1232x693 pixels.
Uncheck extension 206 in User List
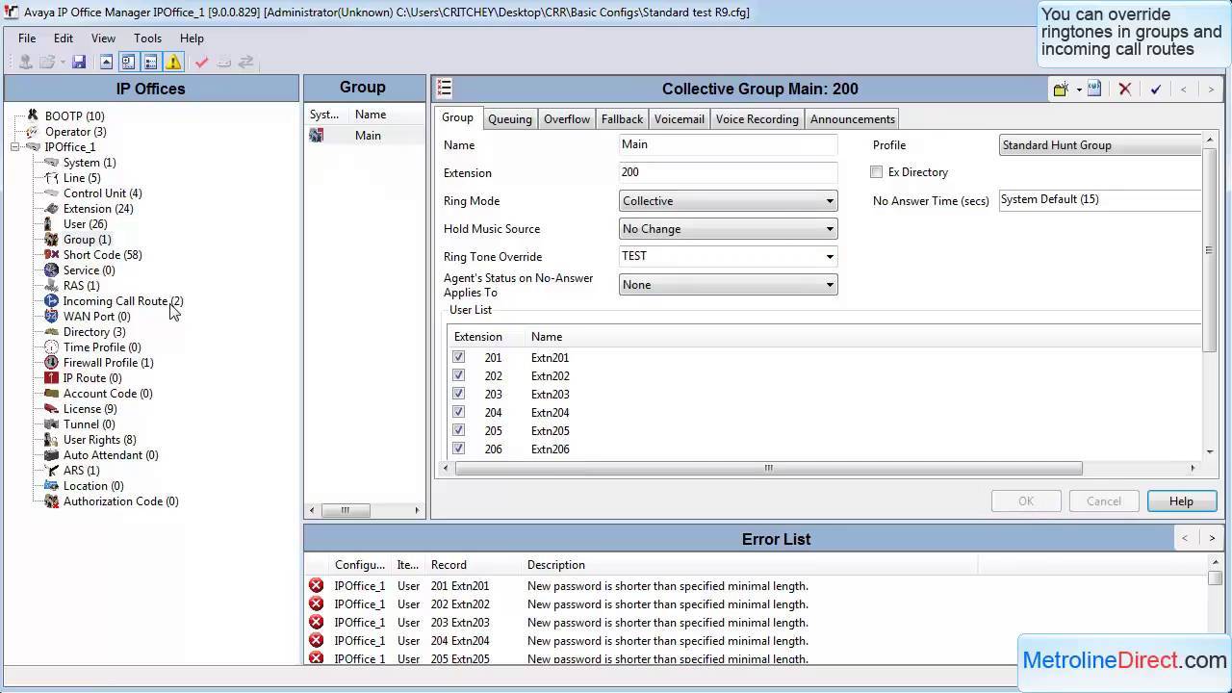pyautogui.click(x=458, y=449)
